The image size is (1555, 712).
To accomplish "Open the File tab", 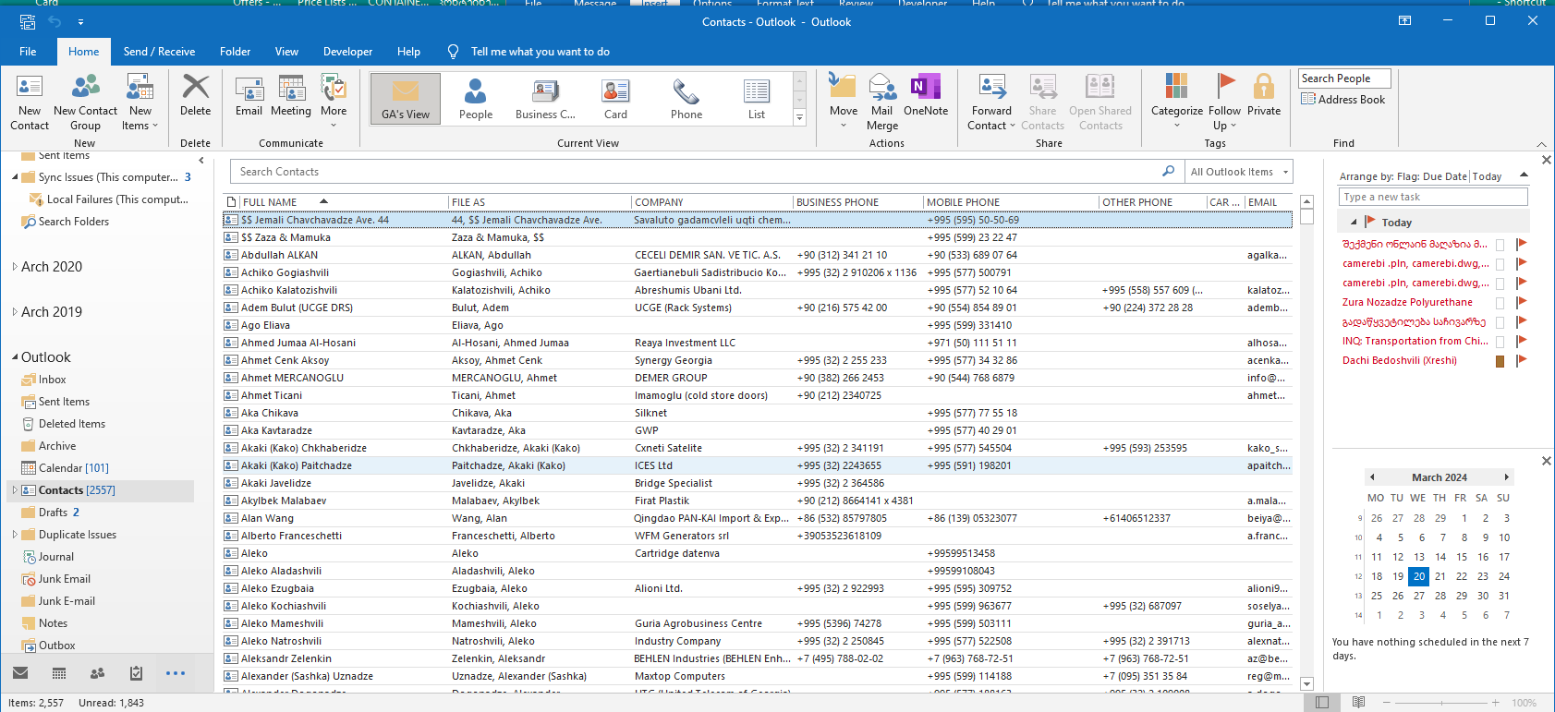I will click(28, 52).
